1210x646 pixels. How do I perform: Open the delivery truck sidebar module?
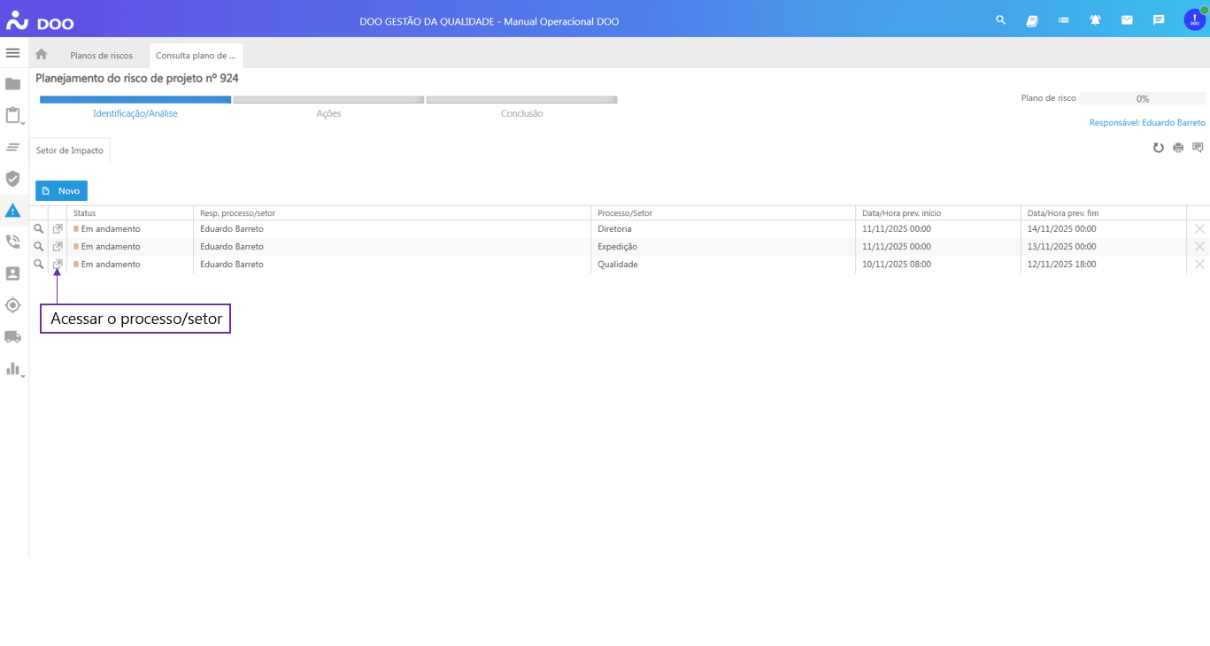12,336
